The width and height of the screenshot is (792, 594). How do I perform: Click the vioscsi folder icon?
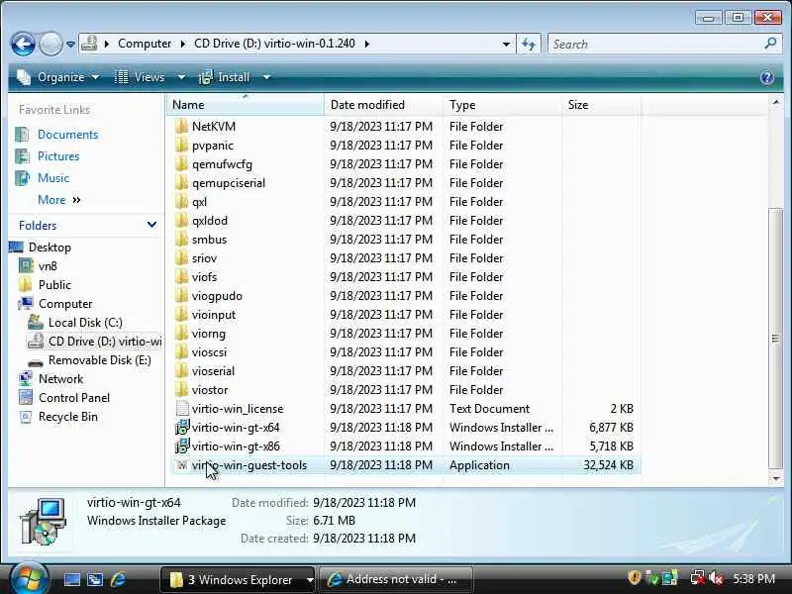(x=182, y=352)
